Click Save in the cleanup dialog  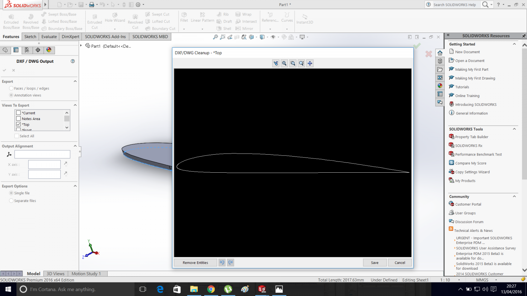375,262
